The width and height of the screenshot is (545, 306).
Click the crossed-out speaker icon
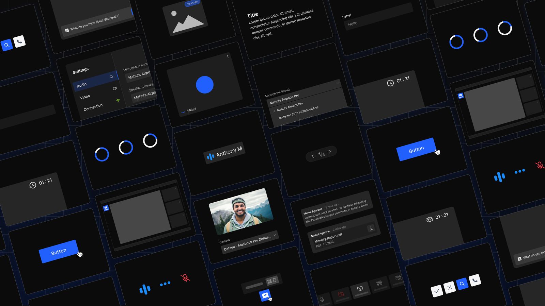398,278
